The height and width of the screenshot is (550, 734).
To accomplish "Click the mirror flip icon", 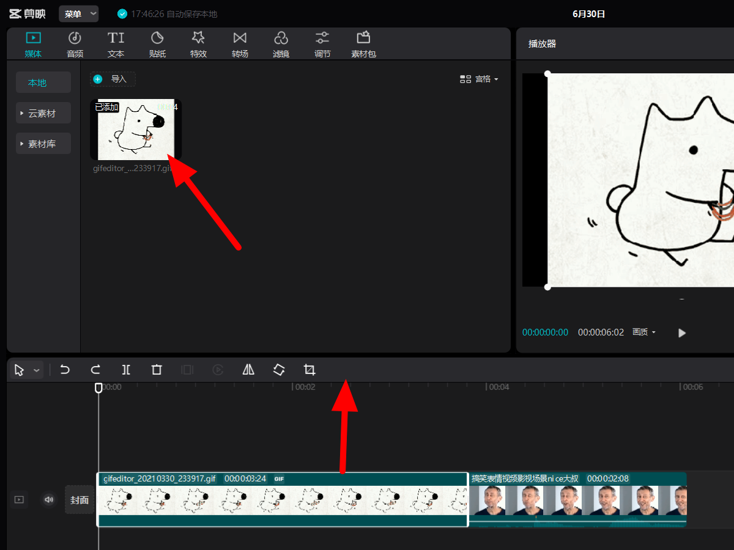I will tap(248, 370).
